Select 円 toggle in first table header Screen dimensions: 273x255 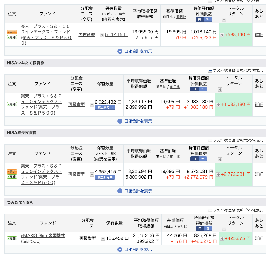click(x=200, y=19)
